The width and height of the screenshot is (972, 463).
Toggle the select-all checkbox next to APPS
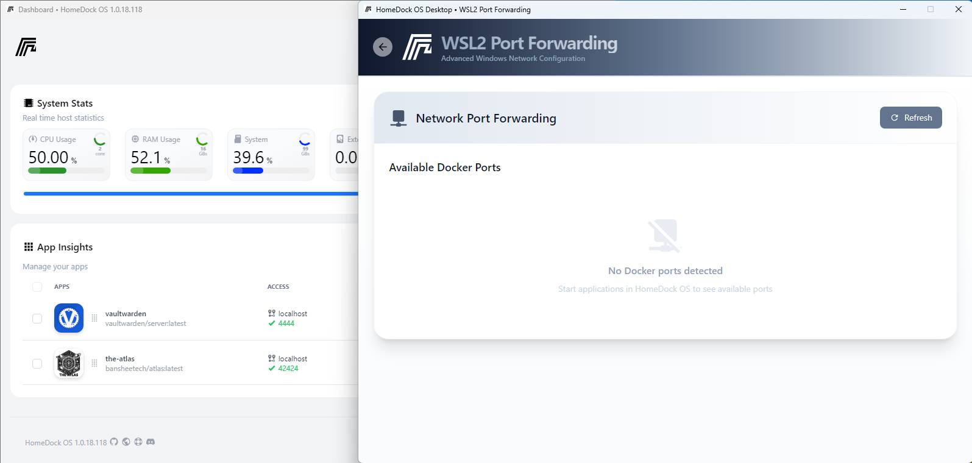(37, 286)
